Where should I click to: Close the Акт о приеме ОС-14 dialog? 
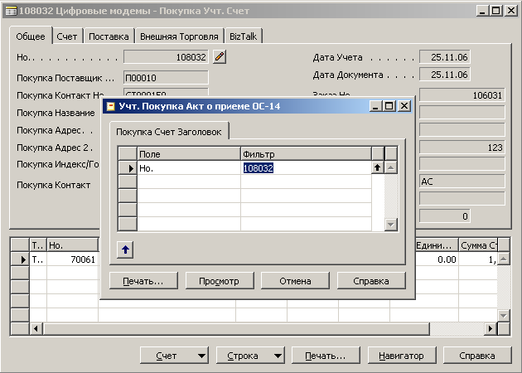[404, 106]
